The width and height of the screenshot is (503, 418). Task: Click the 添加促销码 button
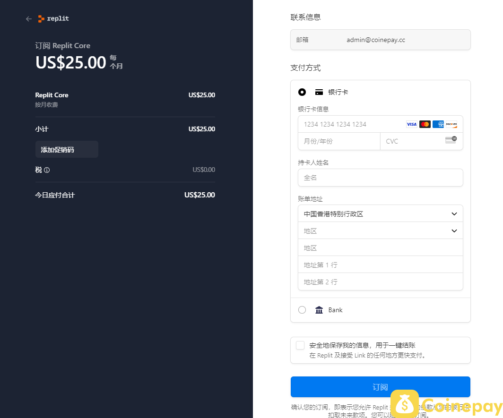(x=67, y=149)
